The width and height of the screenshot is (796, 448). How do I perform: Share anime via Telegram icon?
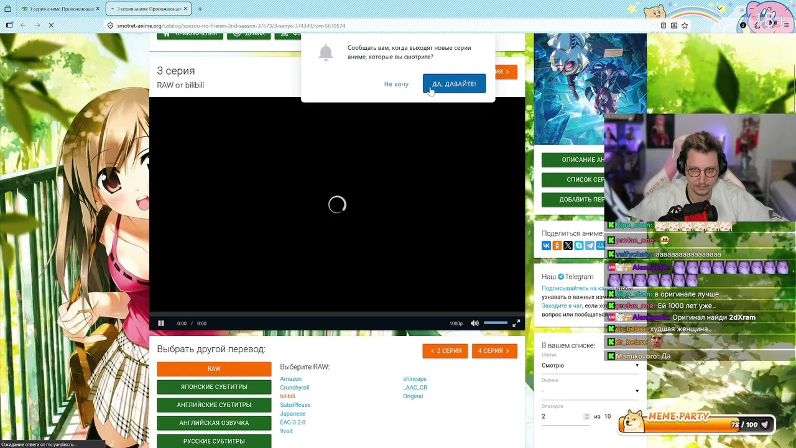tap(590, 246)
